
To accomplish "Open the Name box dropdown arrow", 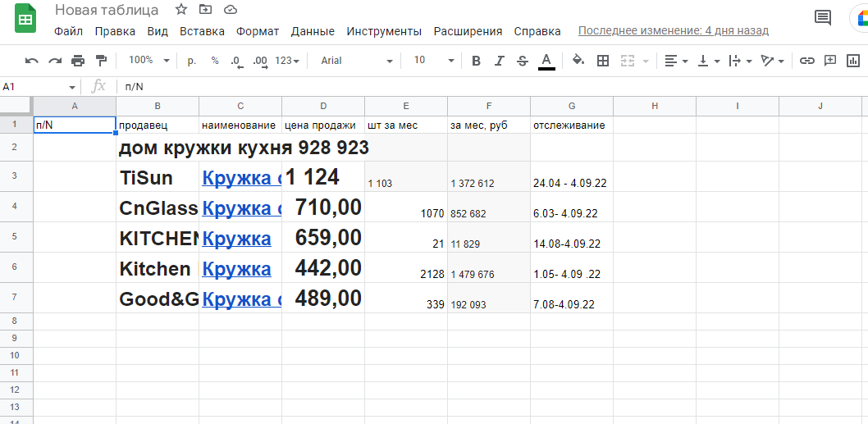I will [72, 88].
